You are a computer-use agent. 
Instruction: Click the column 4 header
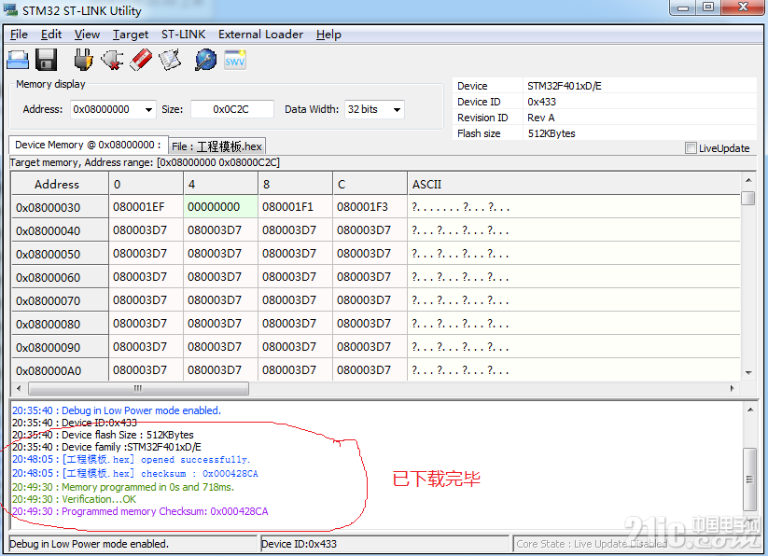[x=220, y=184]
